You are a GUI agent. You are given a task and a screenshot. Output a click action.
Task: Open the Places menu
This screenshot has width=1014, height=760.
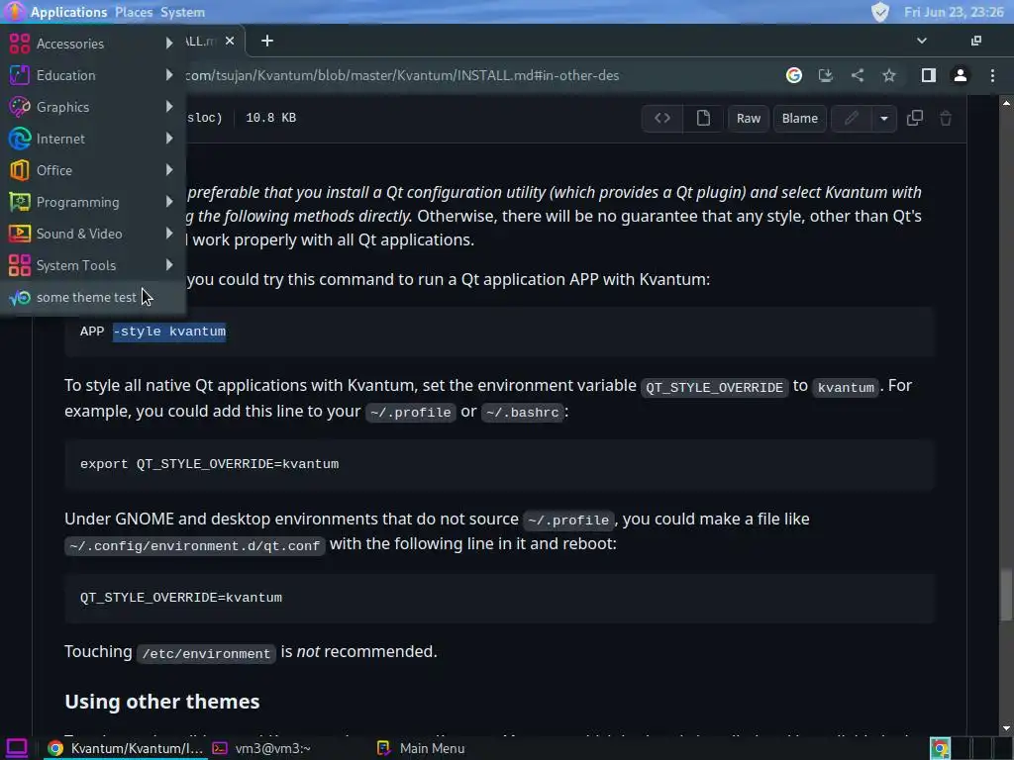pos(134,12)
